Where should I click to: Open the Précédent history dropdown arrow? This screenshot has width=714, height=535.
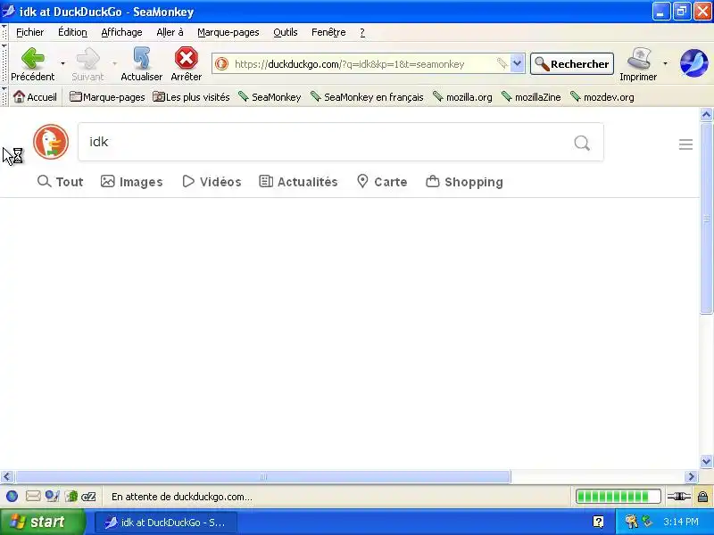pos(62,63)
